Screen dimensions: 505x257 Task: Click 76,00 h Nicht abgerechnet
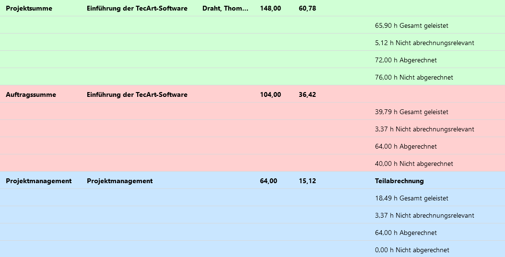pyautogui.click(x=414, y=77)
